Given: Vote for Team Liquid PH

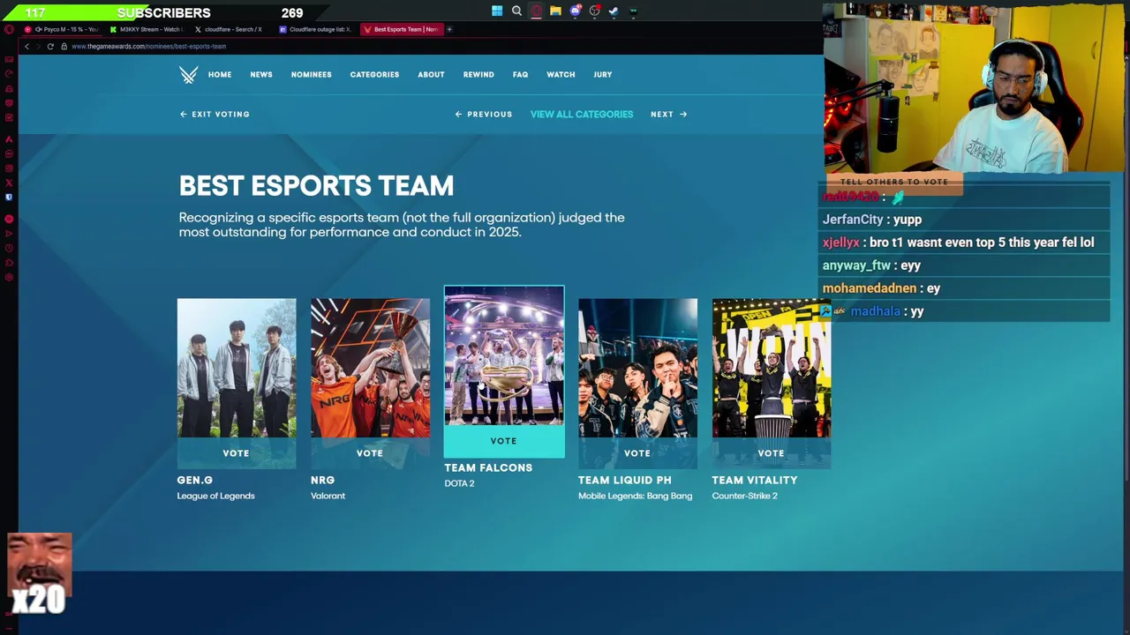Looking at the screenshot, I should (x=637, y=453).
